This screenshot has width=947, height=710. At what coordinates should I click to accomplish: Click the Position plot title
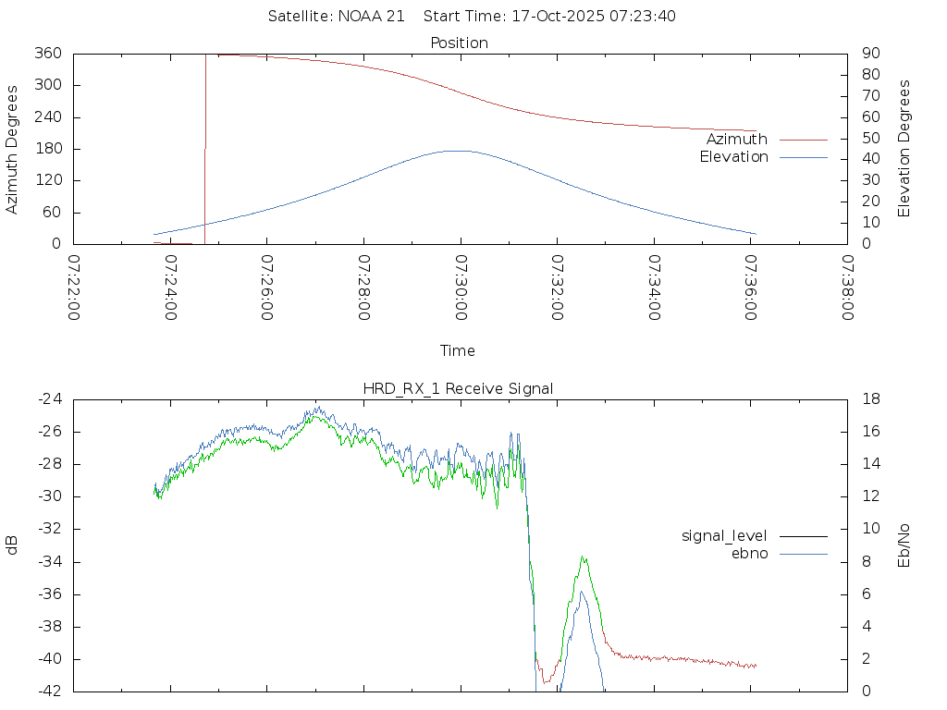[460, 43]
